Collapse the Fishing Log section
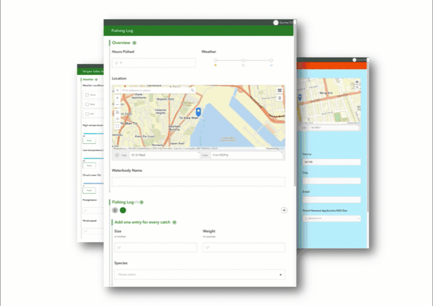 142,202
